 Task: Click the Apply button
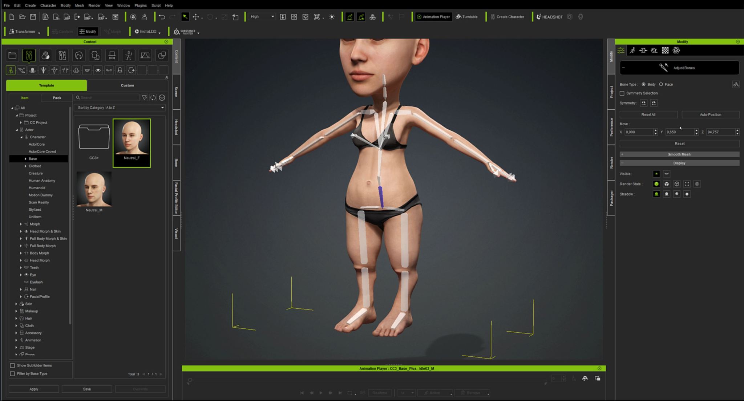click(x=34, y=389)
